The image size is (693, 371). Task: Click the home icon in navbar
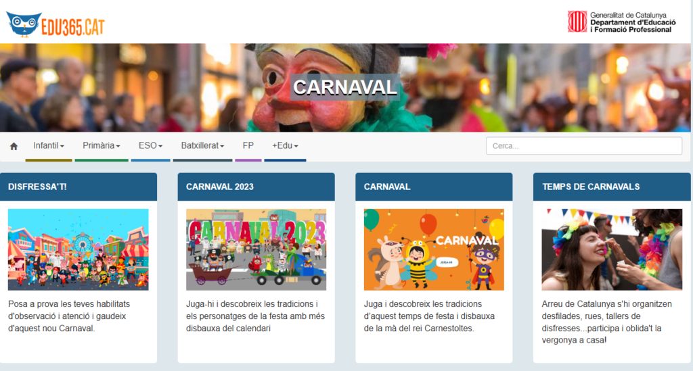(14, 146)
